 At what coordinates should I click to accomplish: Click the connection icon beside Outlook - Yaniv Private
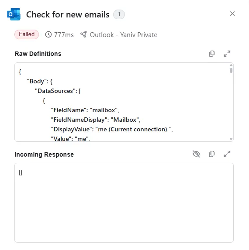point(83,34)
